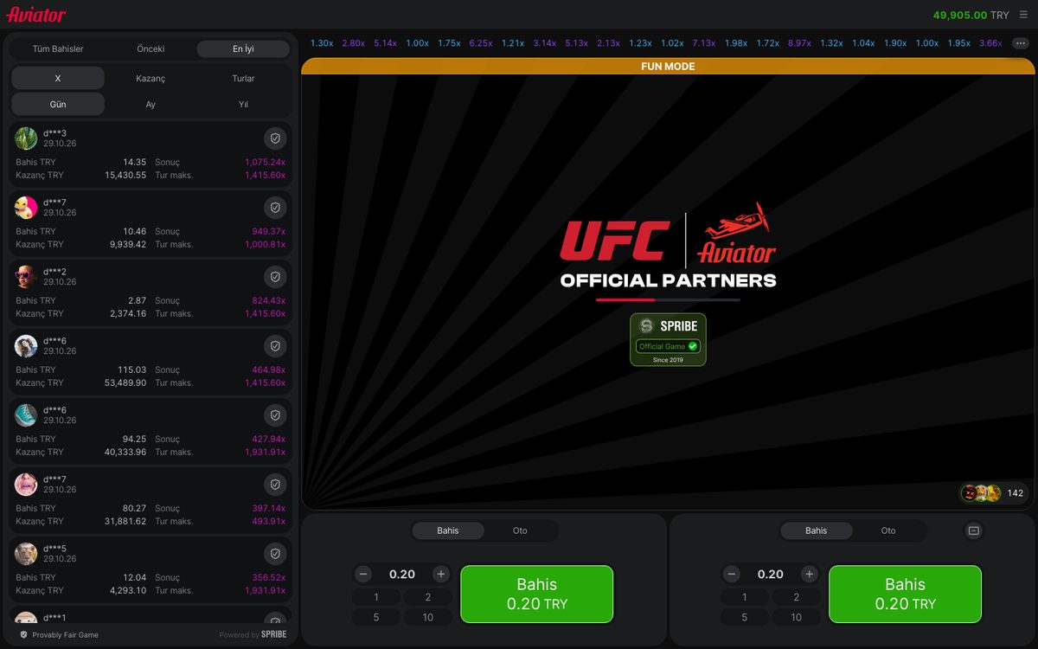Set first panel quick bet amount to 5
This screenshot has height=649, width=1038.
point(376,617)
